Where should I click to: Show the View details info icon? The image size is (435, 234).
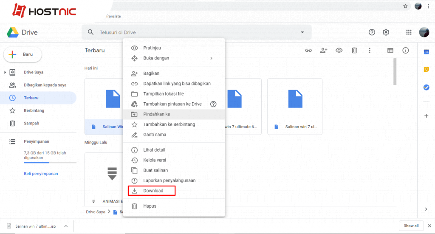406,51
